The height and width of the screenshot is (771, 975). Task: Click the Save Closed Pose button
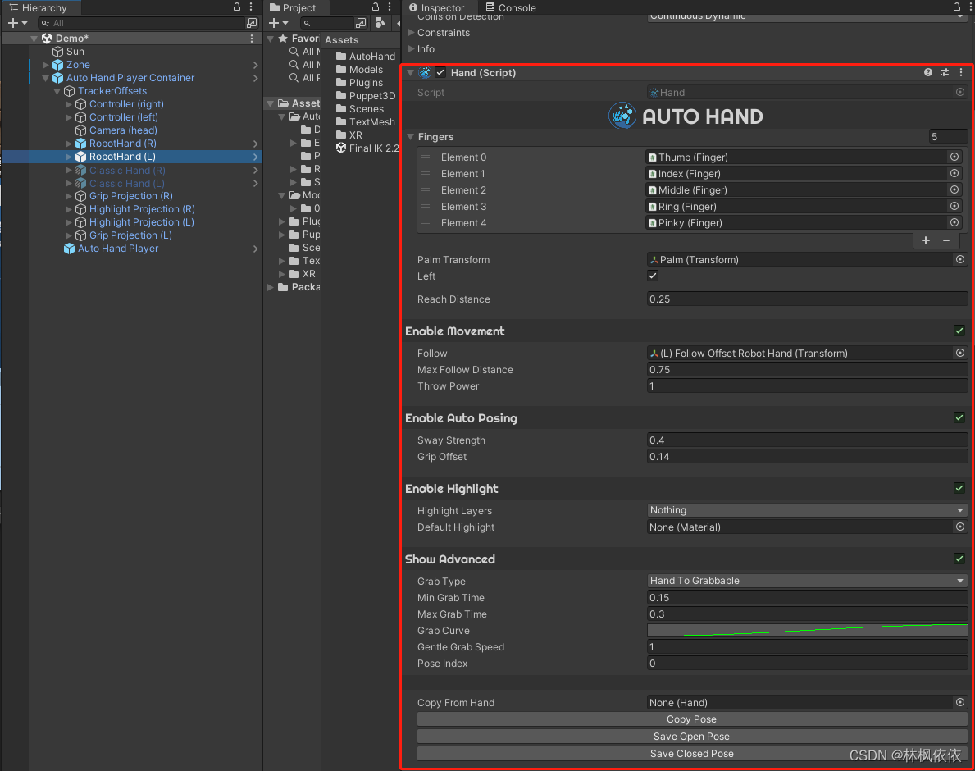coord(690,753)
